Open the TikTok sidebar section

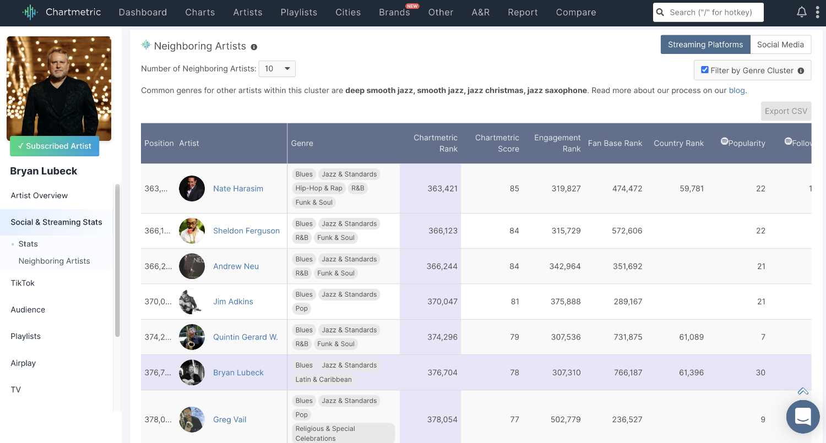pos(23,283)
